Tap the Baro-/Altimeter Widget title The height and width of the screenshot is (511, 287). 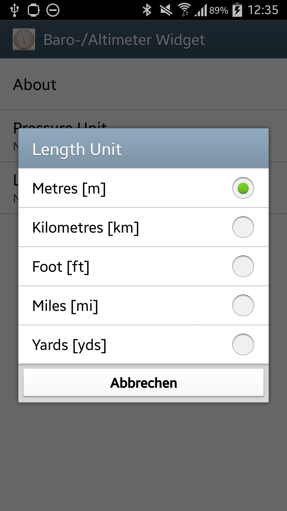pyautogui.click(x=124, y=40)
